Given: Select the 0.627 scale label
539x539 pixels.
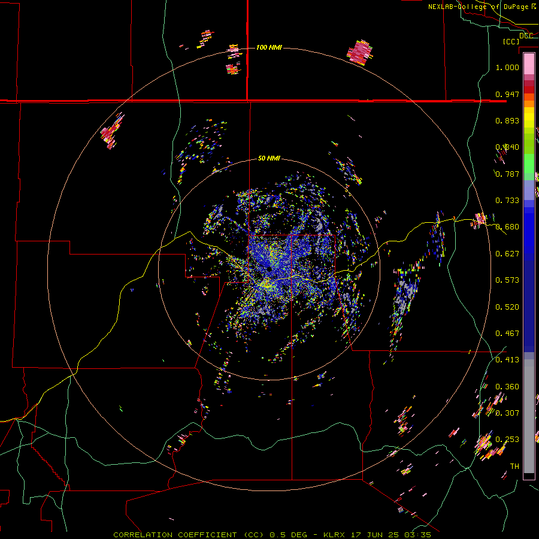Looking at the screenshot, I should click(x=507, y=254).
